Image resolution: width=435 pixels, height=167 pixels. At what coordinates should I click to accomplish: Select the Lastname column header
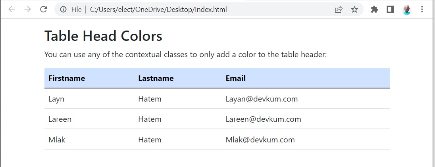coord(156,78)
